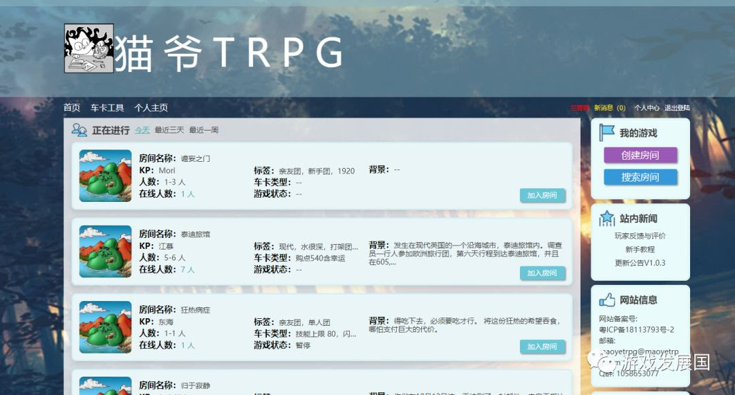Click 加入房间 for the 泰迪旅馆 room
The image size is (735, 395).
(x=542, y=273)
